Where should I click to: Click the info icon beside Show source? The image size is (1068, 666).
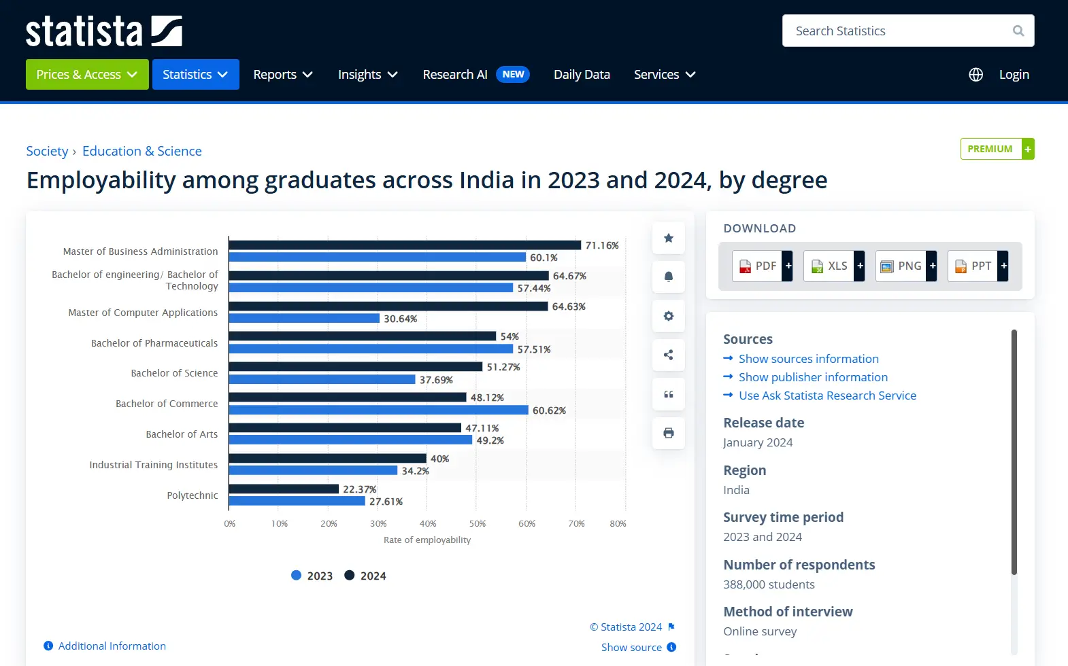(x=671, y=647)
